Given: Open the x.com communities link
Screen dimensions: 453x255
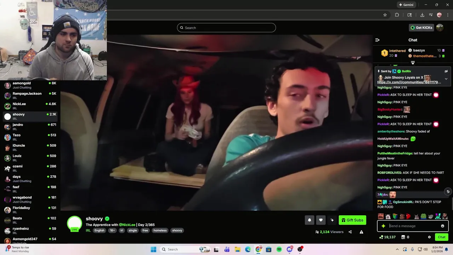Looking at the screenshot, I should 409,82.
